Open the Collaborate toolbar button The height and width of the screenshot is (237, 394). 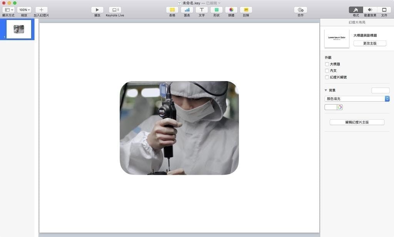point(301,10)
